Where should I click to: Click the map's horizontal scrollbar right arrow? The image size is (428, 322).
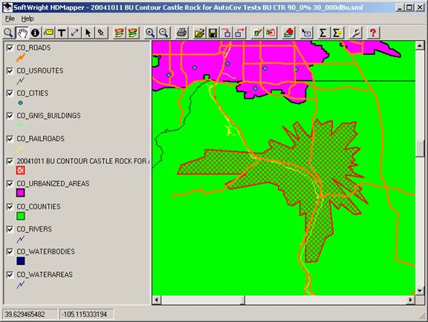click(411, 300)
